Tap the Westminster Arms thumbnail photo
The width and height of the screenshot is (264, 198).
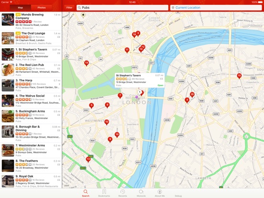(8, 151)
